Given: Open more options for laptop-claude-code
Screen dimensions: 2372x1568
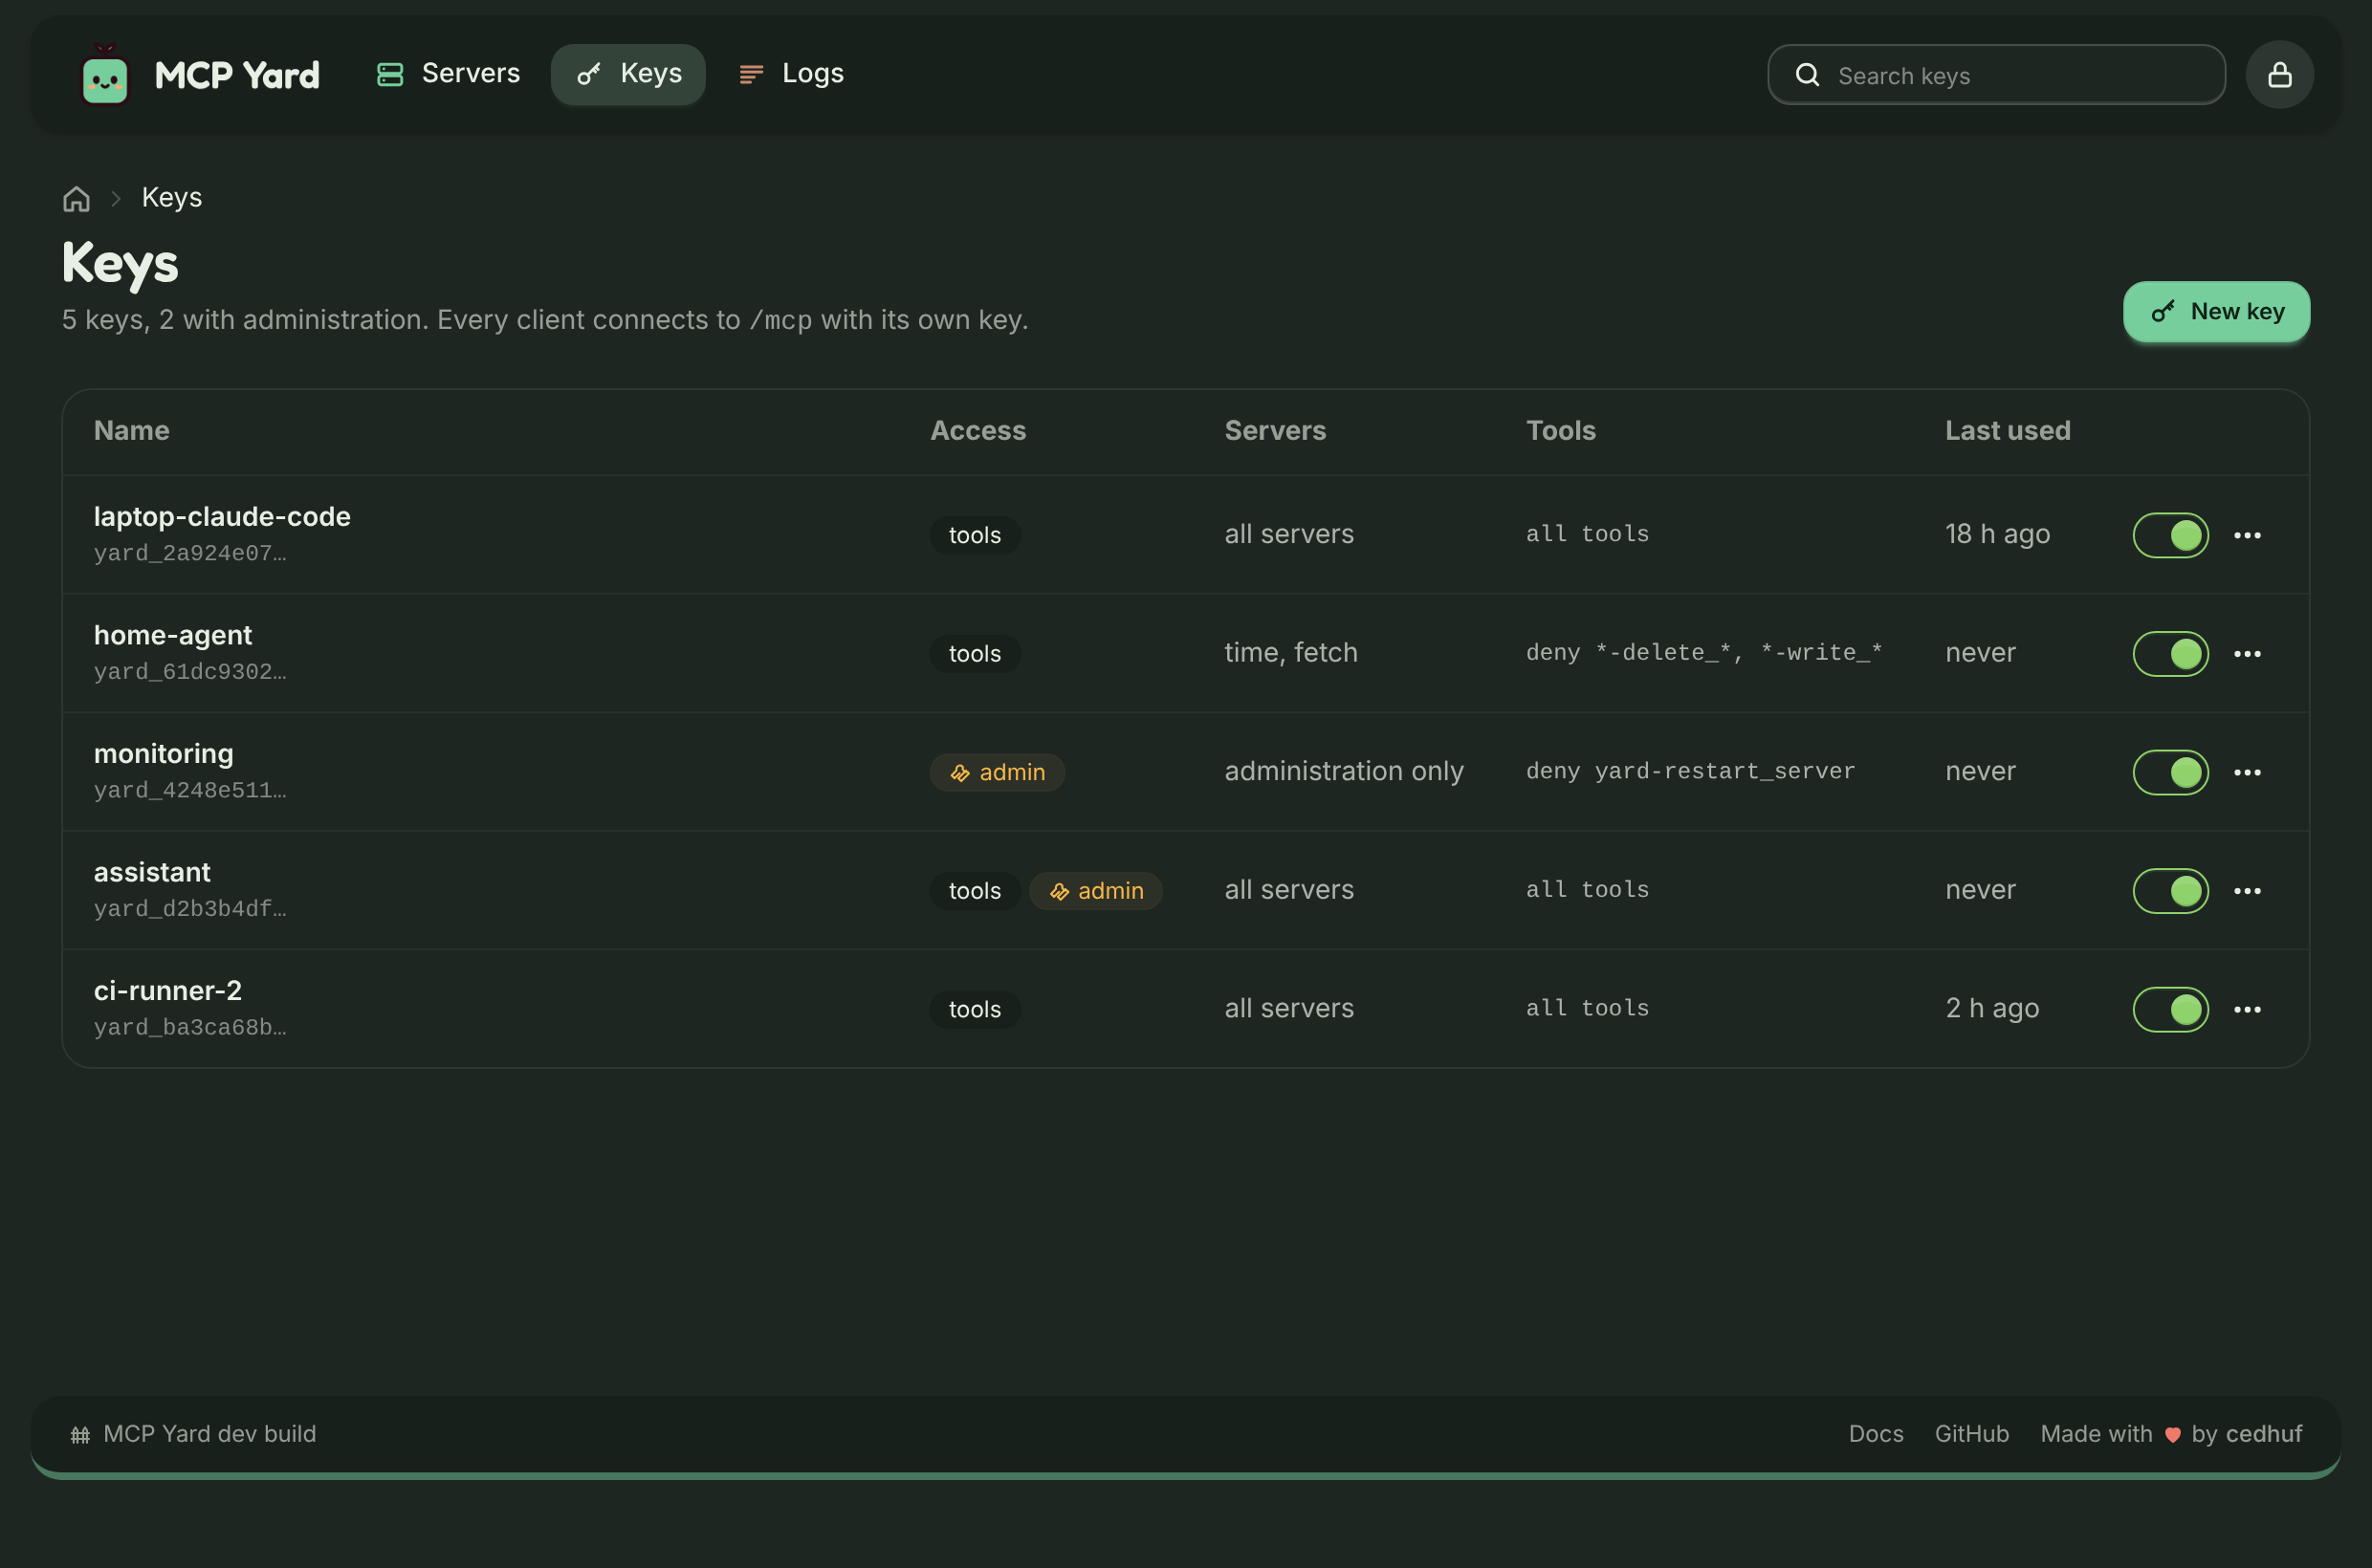Looking at the screenshot, I should (x=2247, y=535).
